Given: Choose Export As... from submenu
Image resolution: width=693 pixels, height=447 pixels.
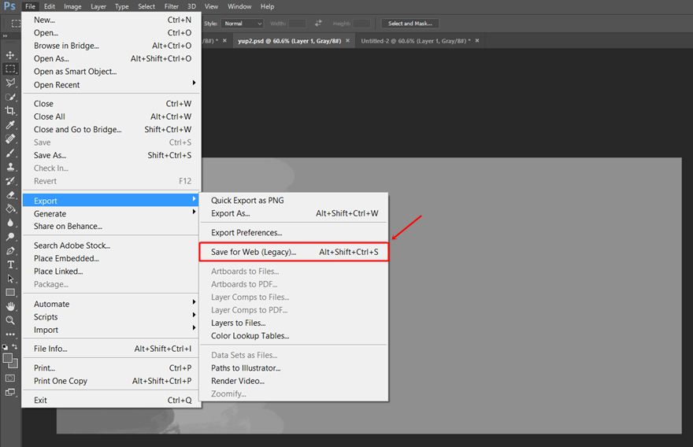Looking at the screenshot, I should click(294, 213).
